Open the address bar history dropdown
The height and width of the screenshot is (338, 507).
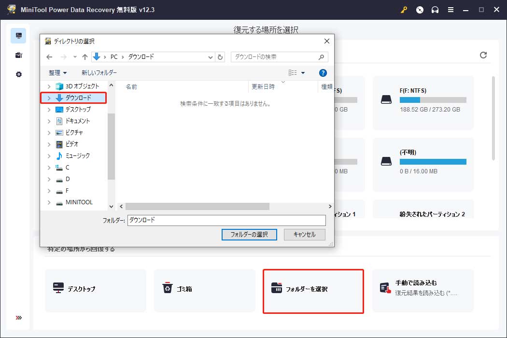pyautogui.click(x=210, y=57)
